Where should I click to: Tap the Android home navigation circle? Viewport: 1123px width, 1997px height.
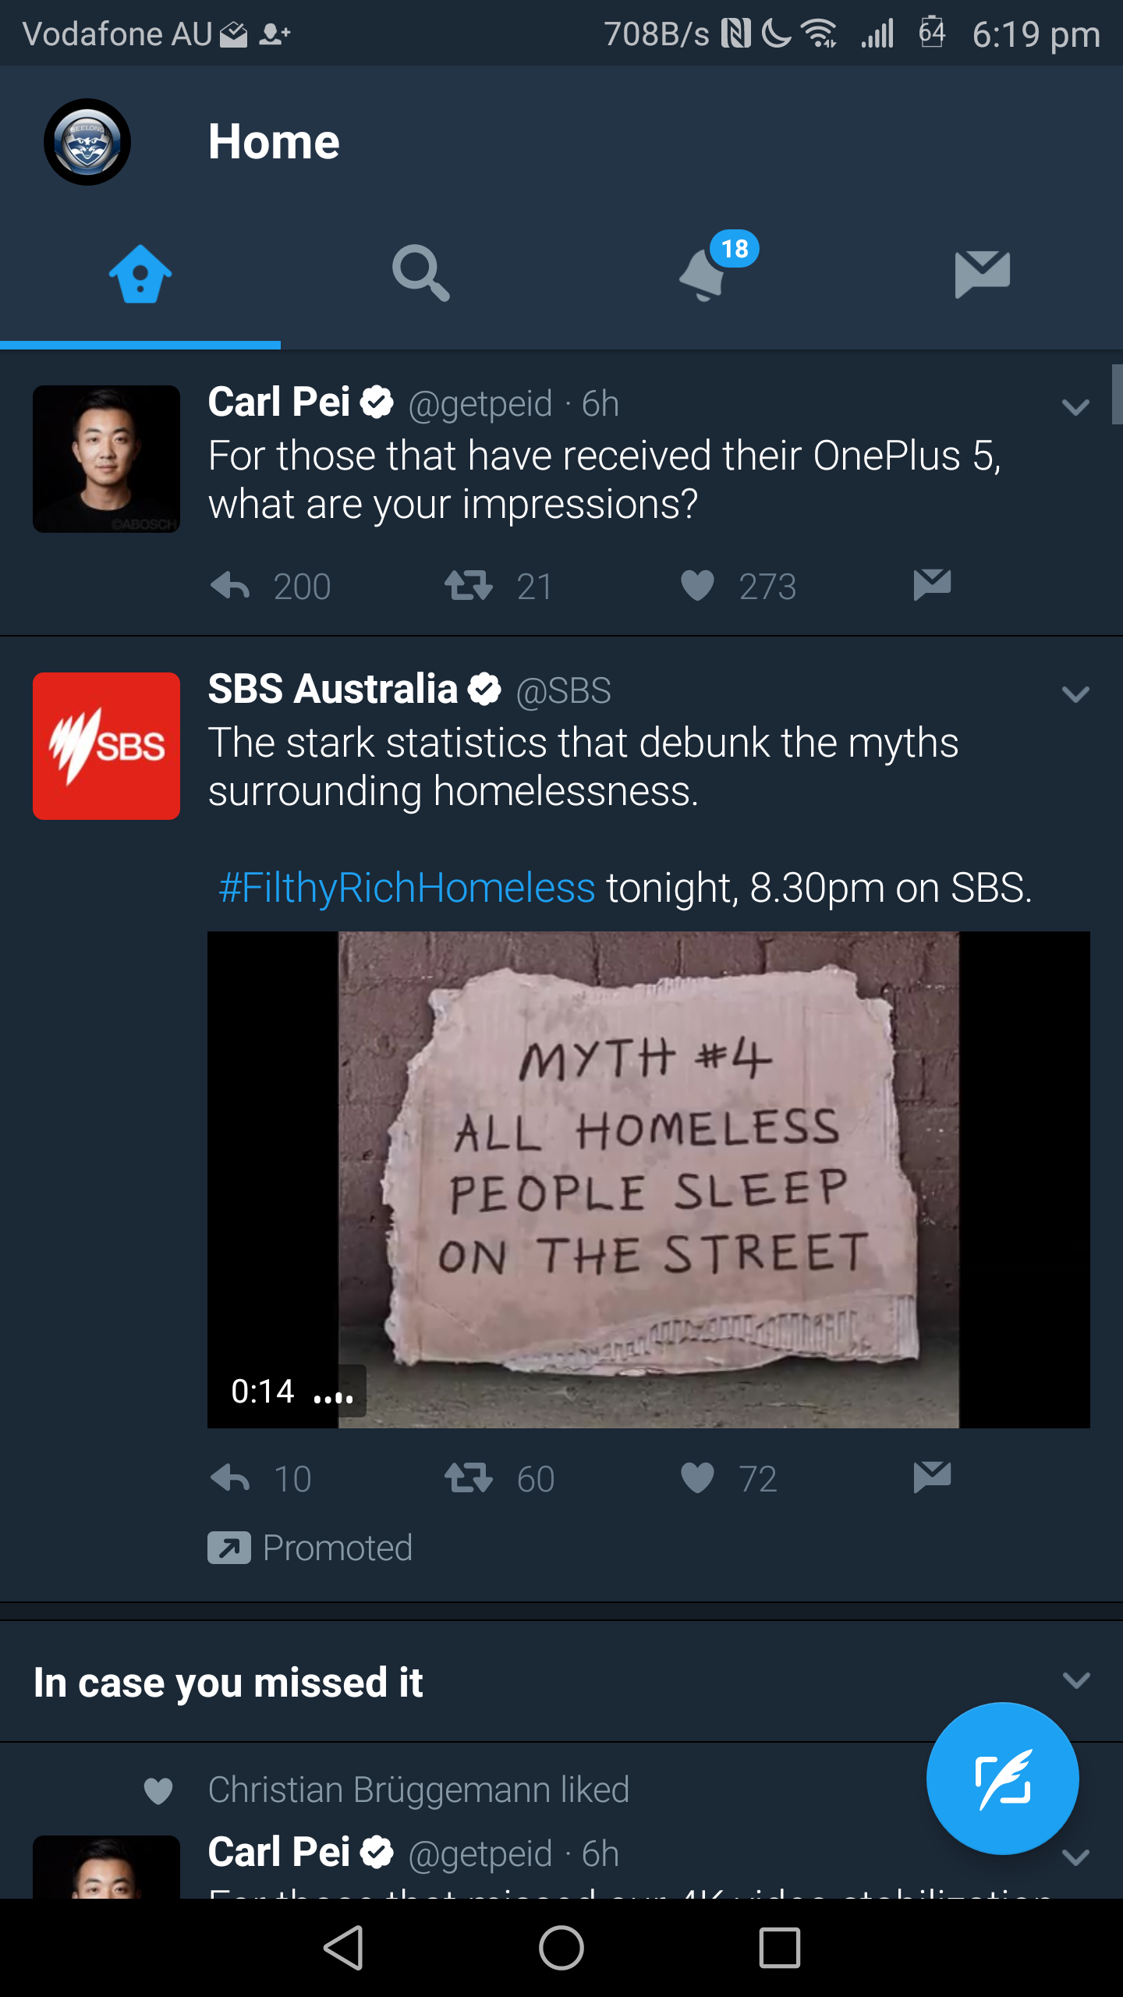[x=561, y=1948]
